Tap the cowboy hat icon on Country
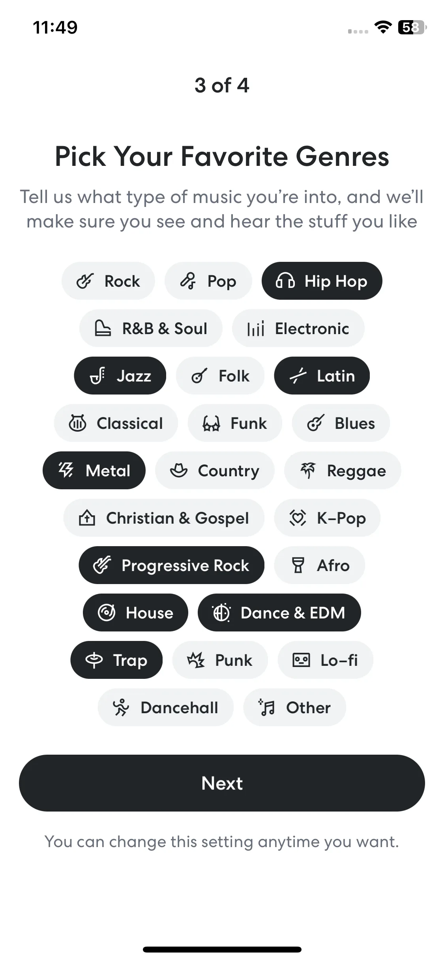This screenshot has width=444, height=962. click(x=178, y=471)
